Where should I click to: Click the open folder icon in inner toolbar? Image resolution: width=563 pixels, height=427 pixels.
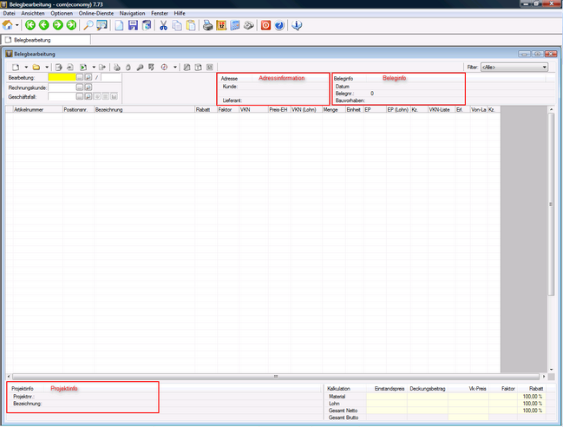coord(36,67)
